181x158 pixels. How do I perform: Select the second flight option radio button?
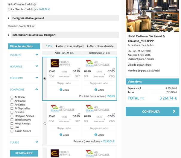tap(45, 124)
